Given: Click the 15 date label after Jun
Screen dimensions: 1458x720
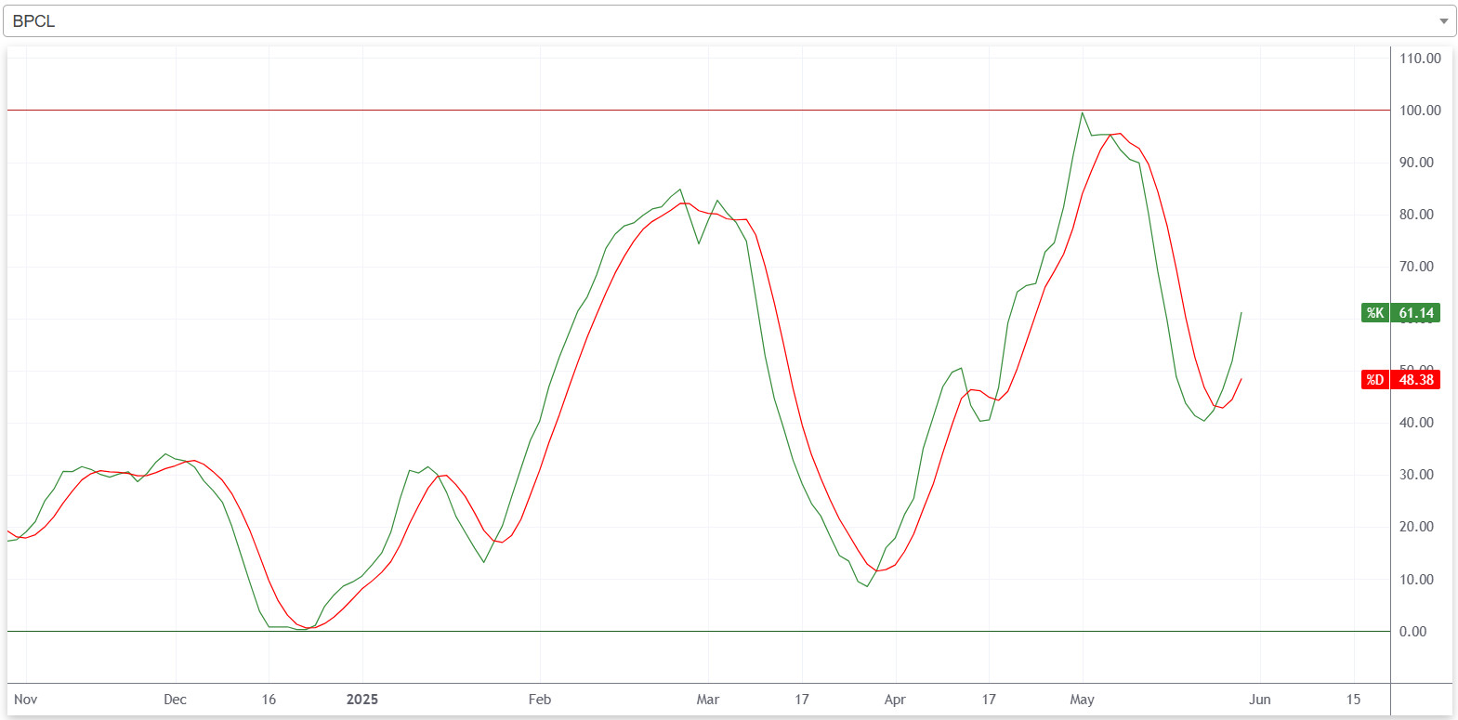Looking at the screenshot, I should coord(1353,700).
